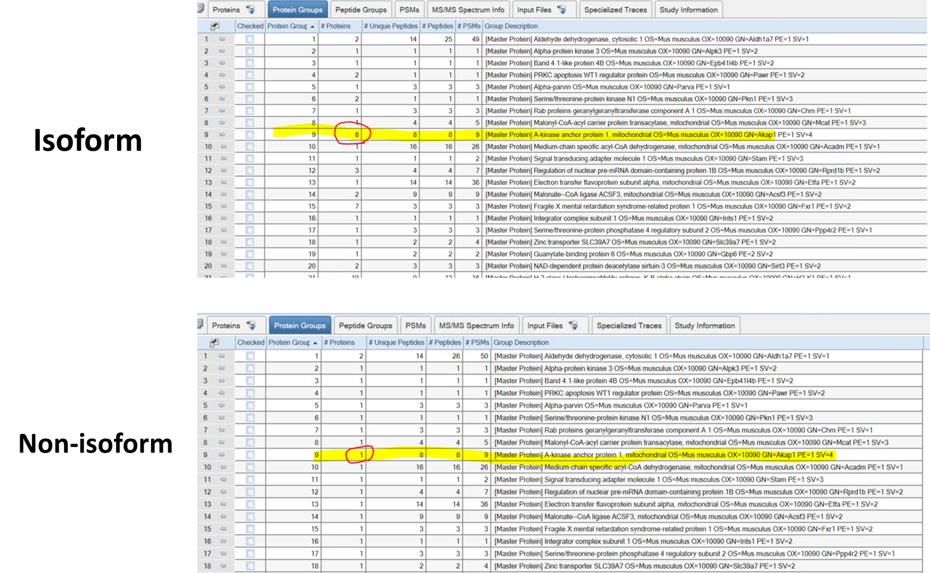Screen dimensions: 930x573
Task: Pin row 9 A-kinase anchor protein in the Isoform table
Action: point(222,135)
